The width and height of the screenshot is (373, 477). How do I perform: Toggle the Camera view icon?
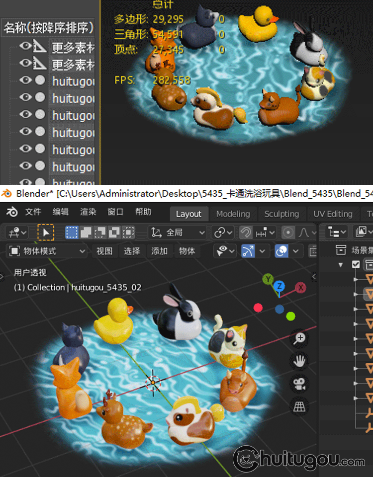[x=299, y=384]
